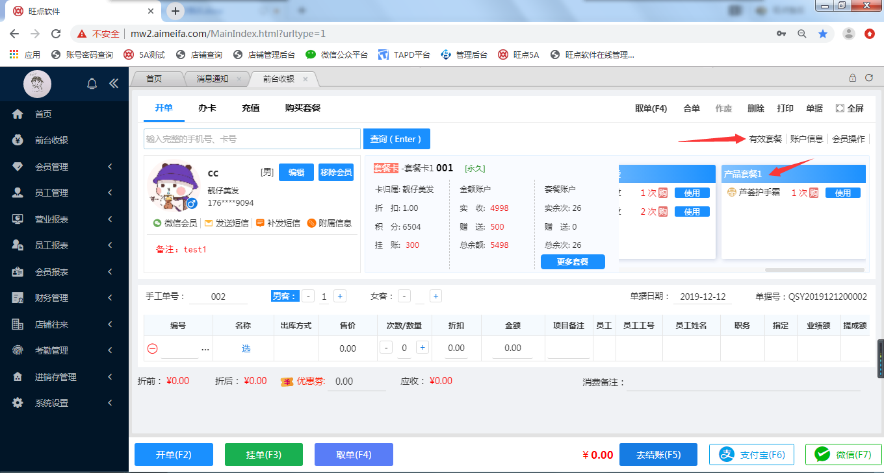Increase 女客 count with plus button
The width and height of the screenshot is (884, 473).
[x=435, y=296]
